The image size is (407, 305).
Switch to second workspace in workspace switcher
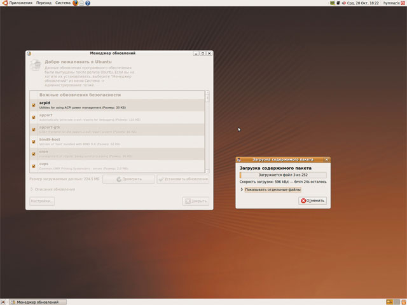[396, 302]
